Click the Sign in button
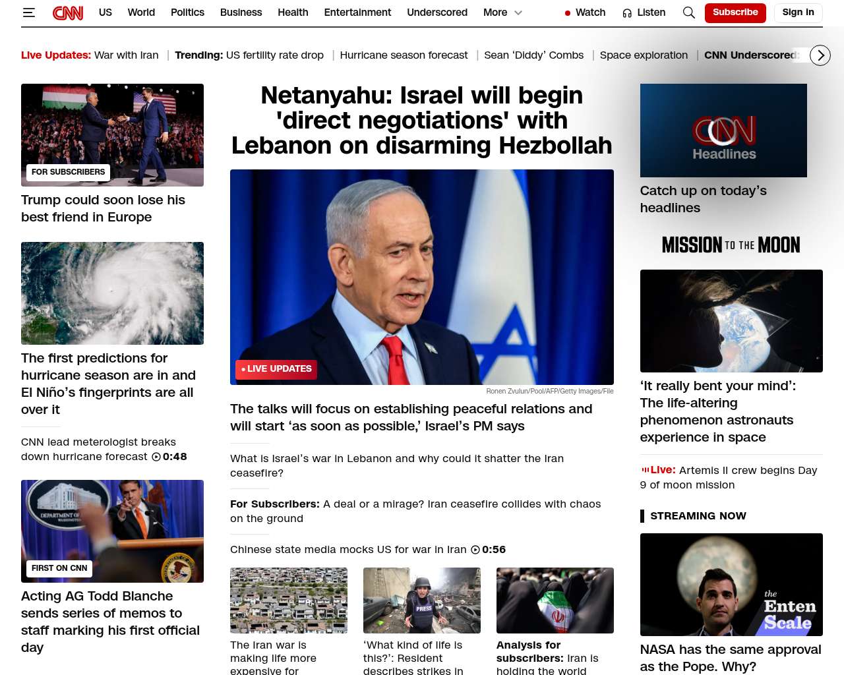Image resolution: width=844 pixels, height=675 pixels. click(x=798, y=13)
